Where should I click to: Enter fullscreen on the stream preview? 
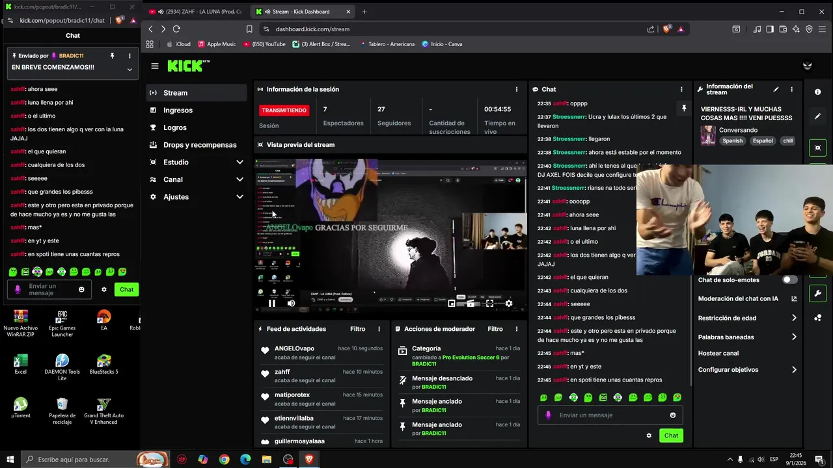pyautogui.click(x=490, y=303)
